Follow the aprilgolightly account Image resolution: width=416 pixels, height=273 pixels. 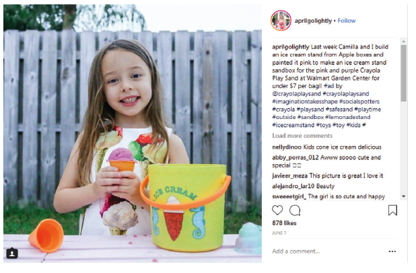pyautogui.click(x=347, y=21)
